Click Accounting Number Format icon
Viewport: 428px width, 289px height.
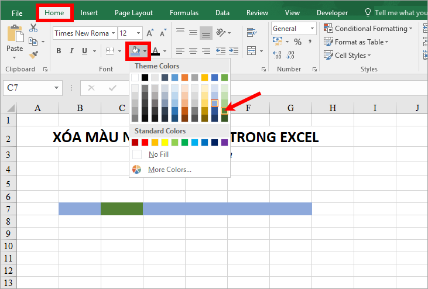(x=278, y=42)
